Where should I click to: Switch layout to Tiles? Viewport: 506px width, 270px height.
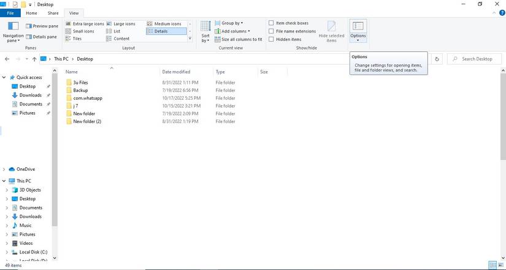pyautogui.click(x=74, y=39)
